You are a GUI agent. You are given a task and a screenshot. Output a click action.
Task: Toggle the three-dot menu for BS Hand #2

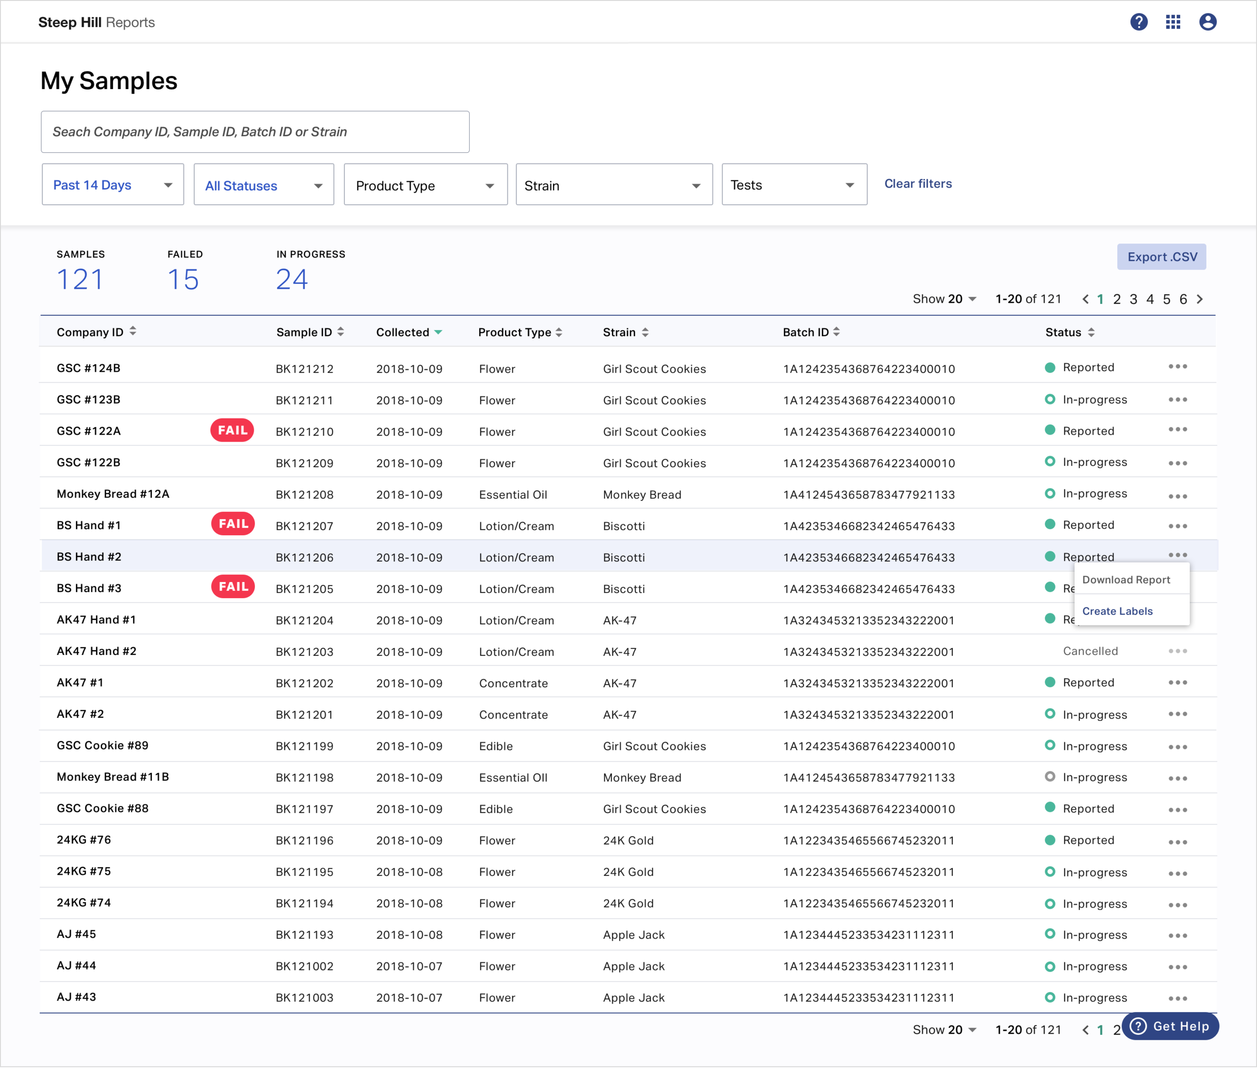coord(1177,554)
